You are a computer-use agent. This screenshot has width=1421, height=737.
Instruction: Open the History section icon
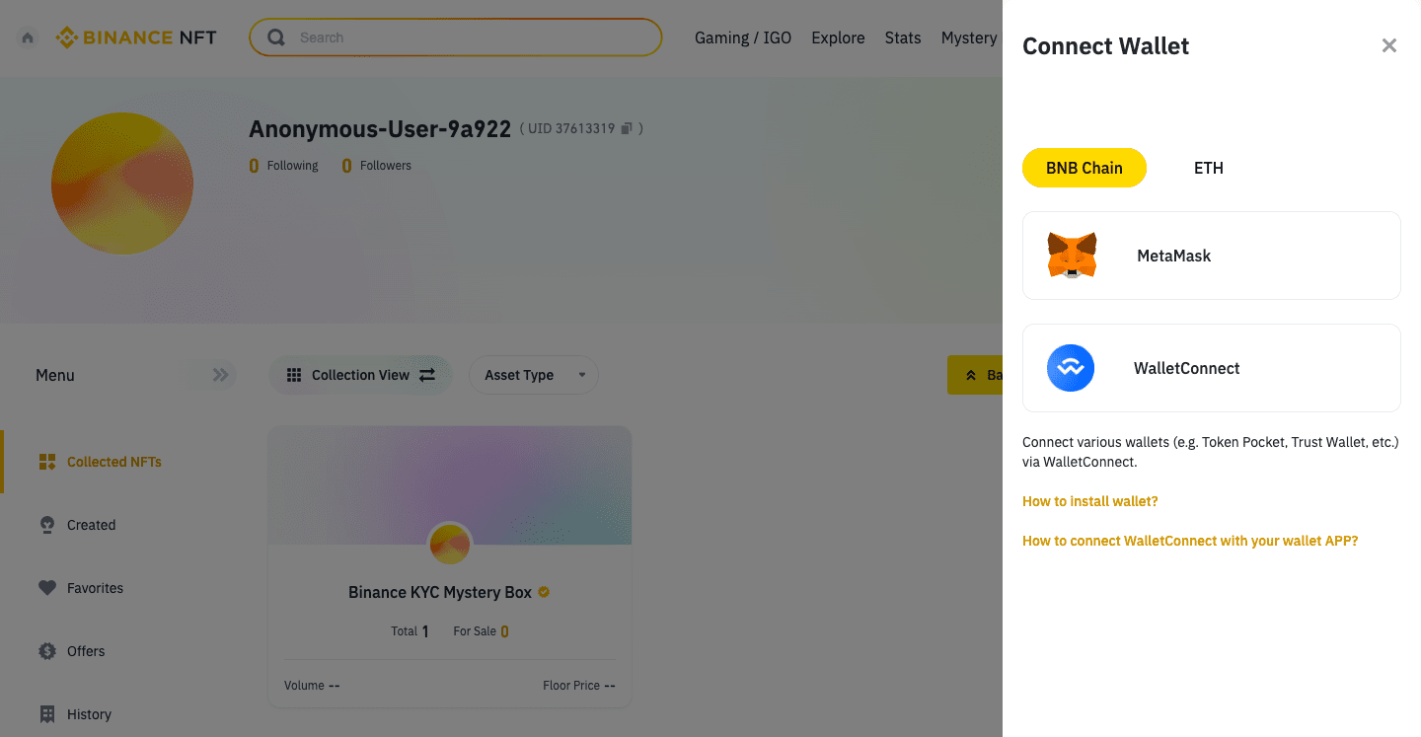pos(46,713)
